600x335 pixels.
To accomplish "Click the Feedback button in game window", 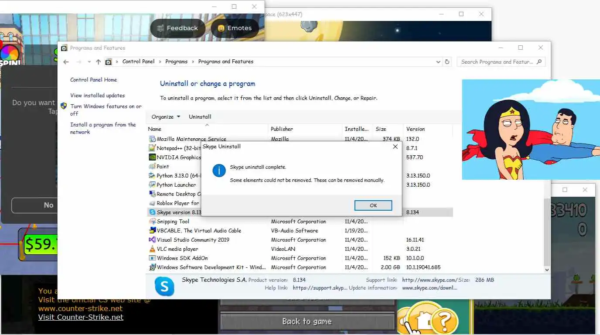I will click(177, 28).
